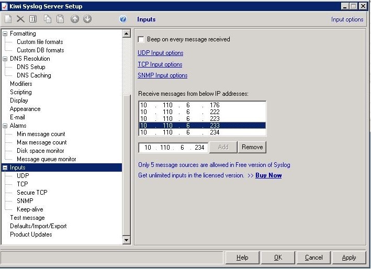
Task: Select IP address 10.110.6.223 in list
Action: tap(203, 118)
